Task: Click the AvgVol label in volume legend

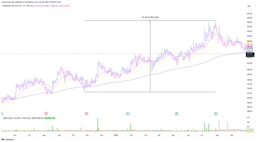Action: pos(8,118)
